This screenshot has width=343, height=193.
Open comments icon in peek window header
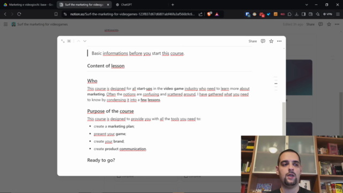tap(263, 41)
